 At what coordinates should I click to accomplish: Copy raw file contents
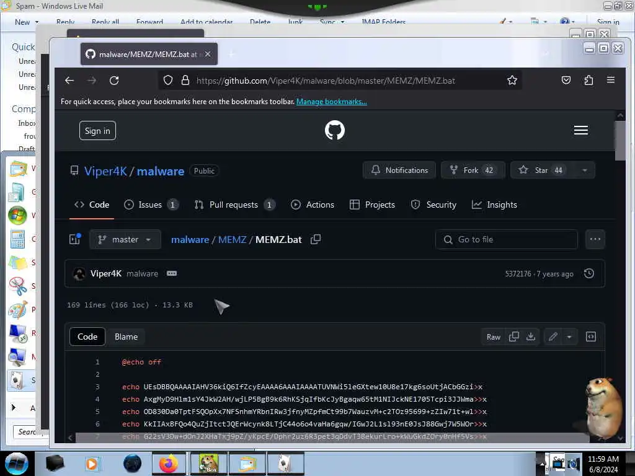[x=513, y=337]
